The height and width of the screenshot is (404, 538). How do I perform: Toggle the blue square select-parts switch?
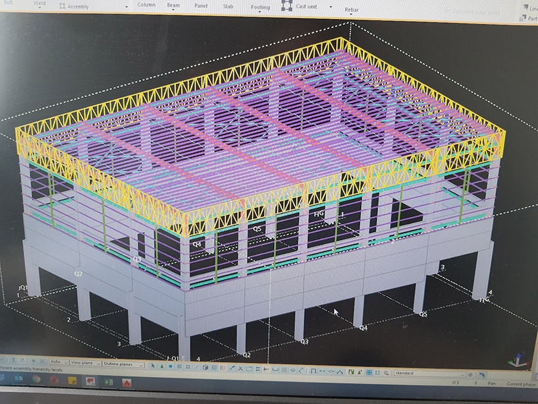(171, 366)
